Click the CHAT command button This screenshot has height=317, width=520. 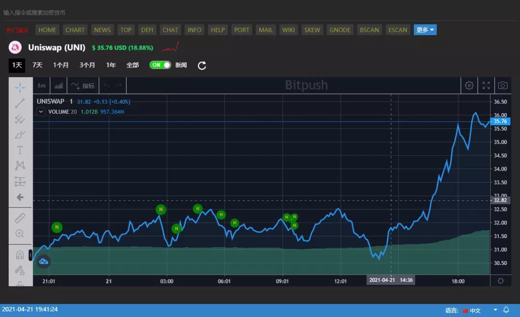pyautogui.click(x=170, y=30)
